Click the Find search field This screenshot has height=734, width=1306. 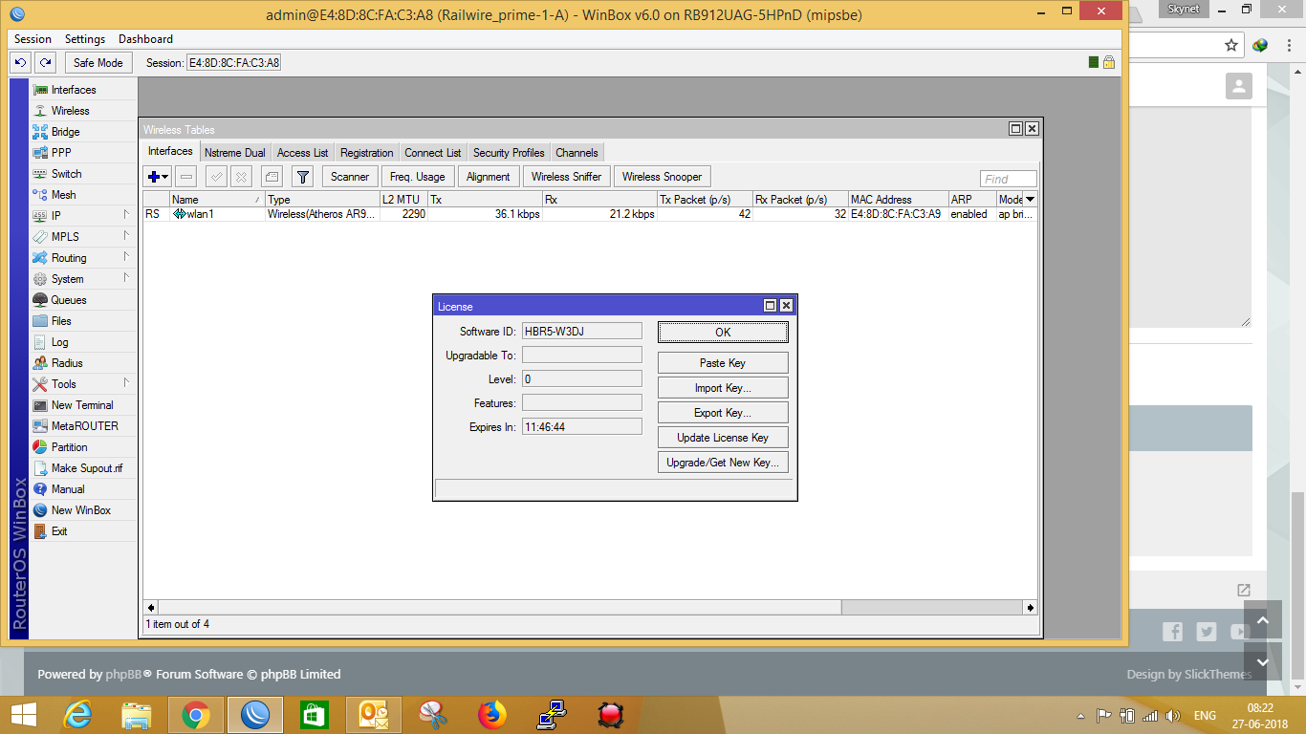click(x=1009, y=179)
